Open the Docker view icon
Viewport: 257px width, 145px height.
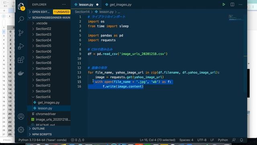coord(21,73)
